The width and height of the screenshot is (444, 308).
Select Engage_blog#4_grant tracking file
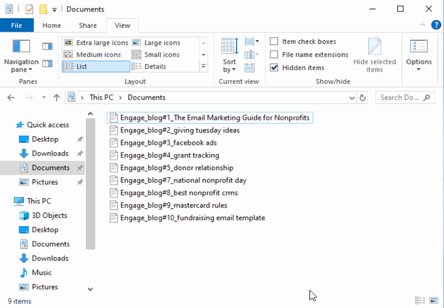coord(169,155)
